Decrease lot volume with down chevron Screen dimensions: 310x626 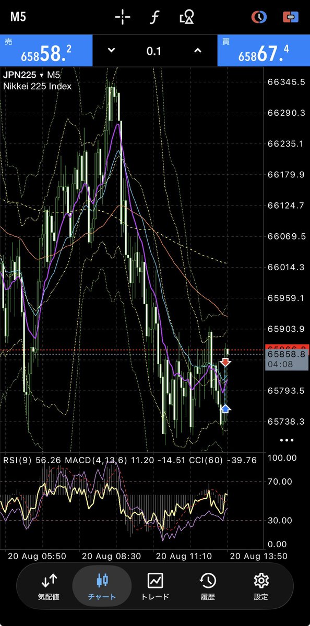coord(111,51)
